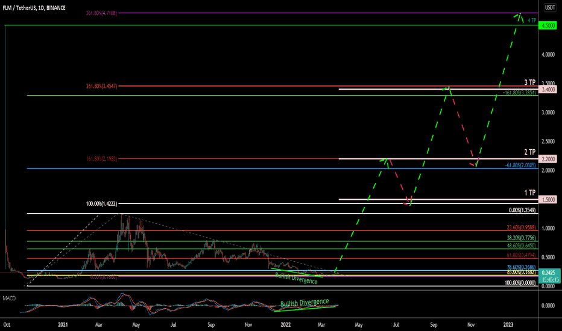
Task: Click the 3.4000 price tag
Action: click(x=548, y=90)
